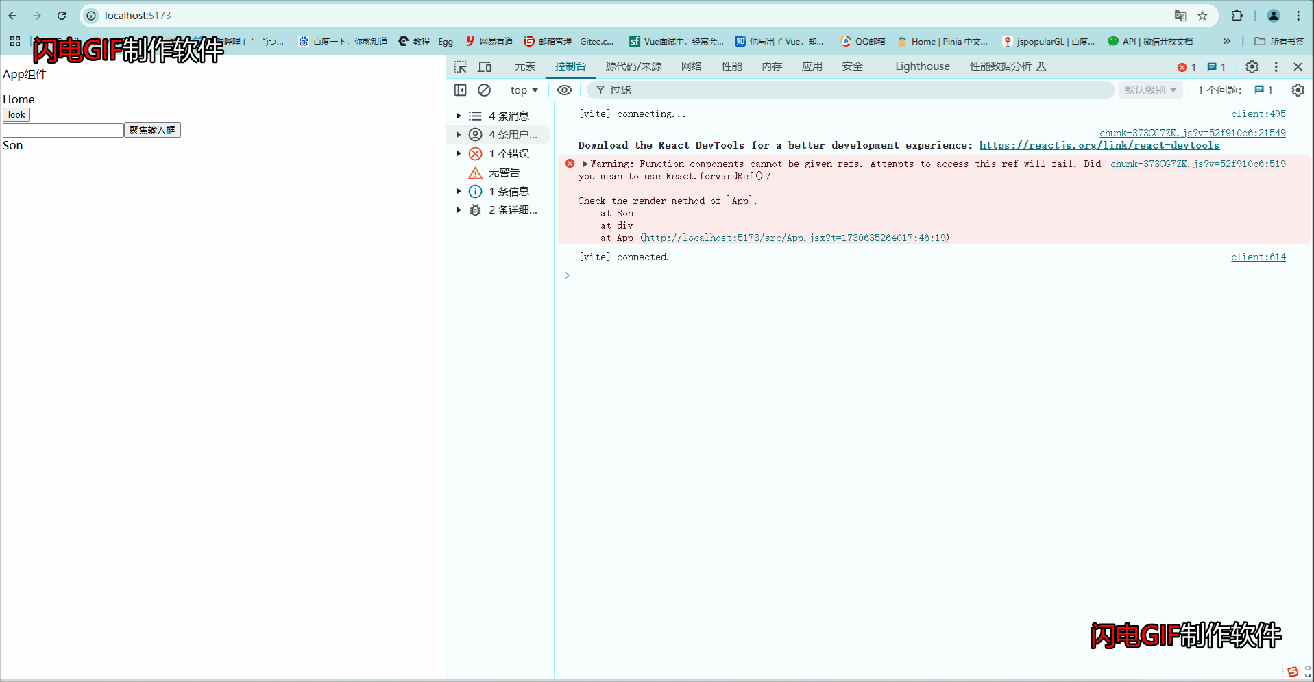Create a live expression with eye icon
Viewport: 1314px width, 682px height.
[564, 90]
